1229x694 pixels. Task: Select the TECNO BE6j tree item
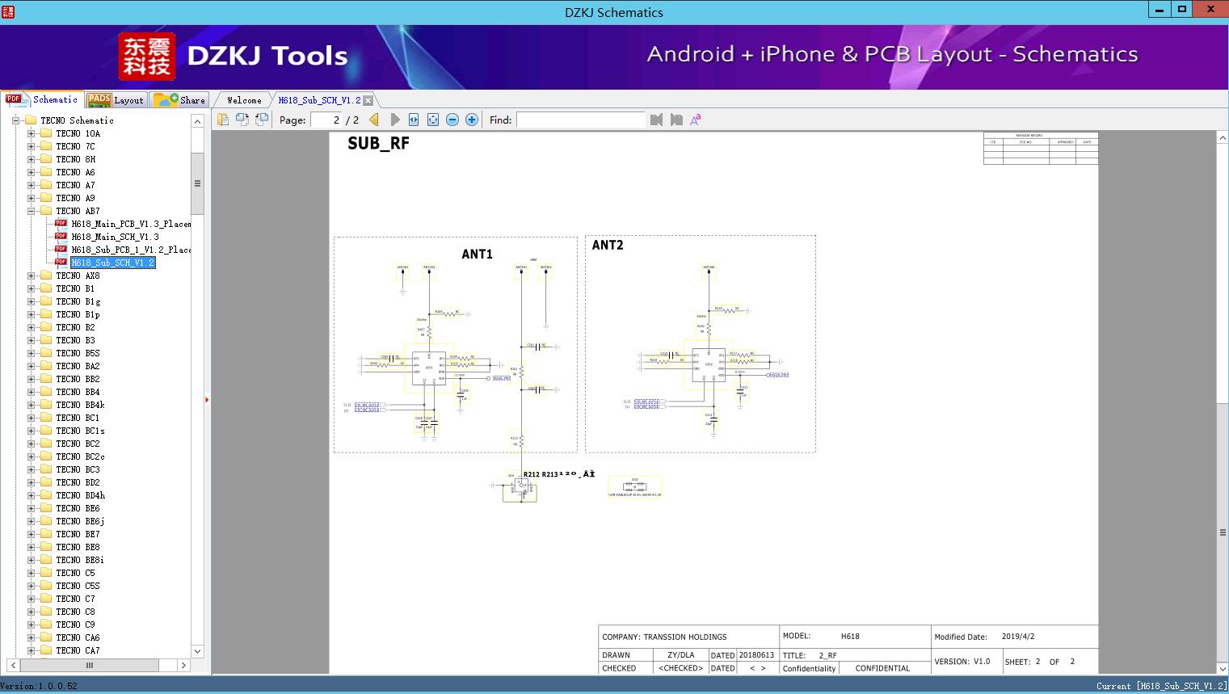[x=80, y=521]
